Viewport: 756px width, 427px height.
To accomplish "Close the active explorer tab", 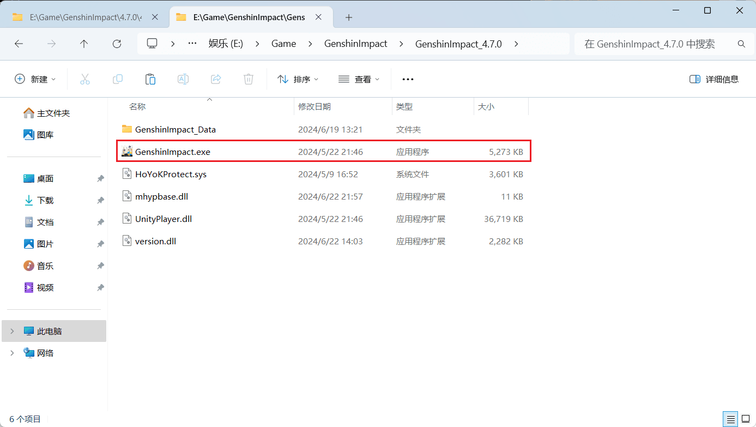I will (319, 17).
